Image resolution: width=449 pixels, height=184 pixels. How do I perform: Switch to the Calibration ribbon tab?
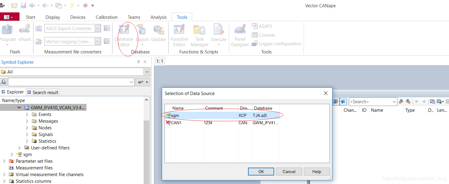tap(107, 17)
